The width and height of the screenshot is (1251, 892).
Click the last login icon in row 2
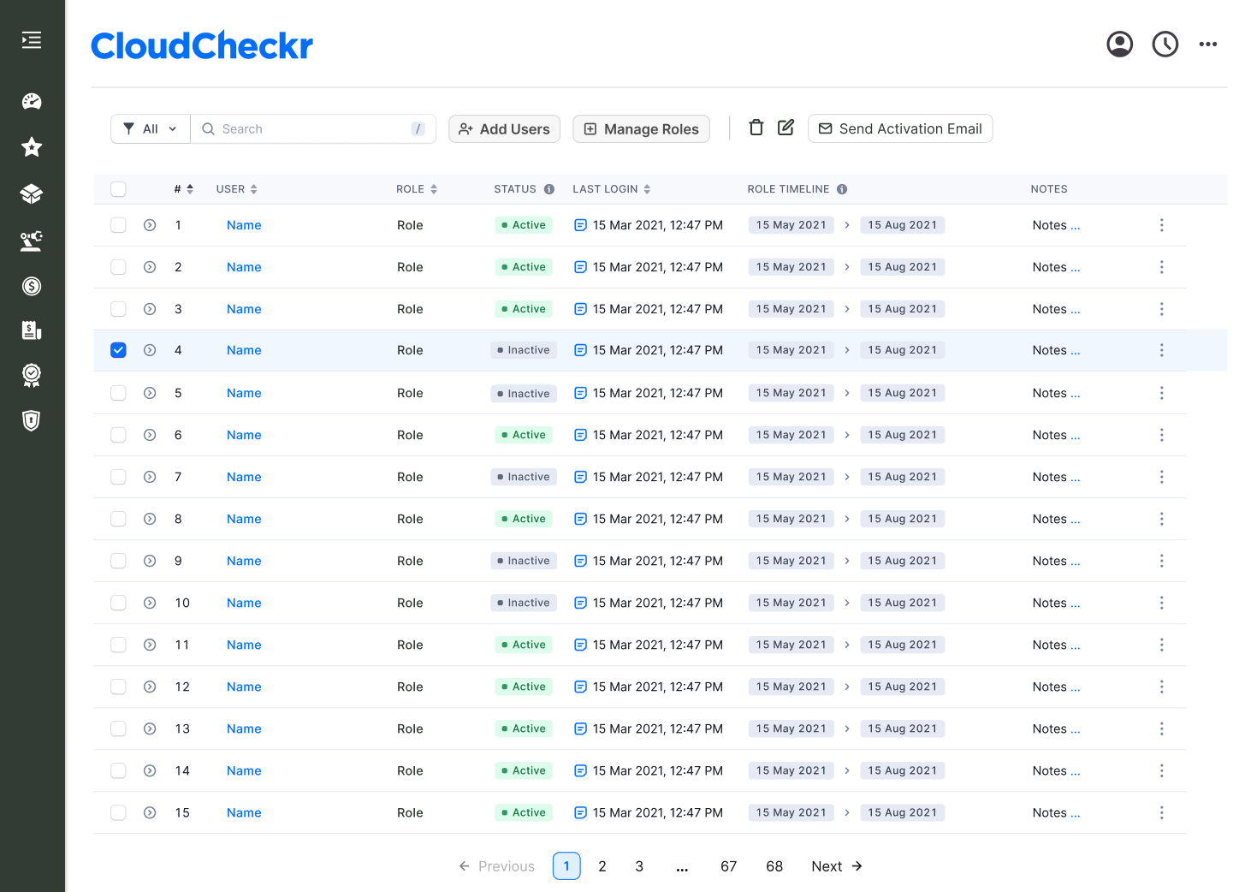point(580,267)
